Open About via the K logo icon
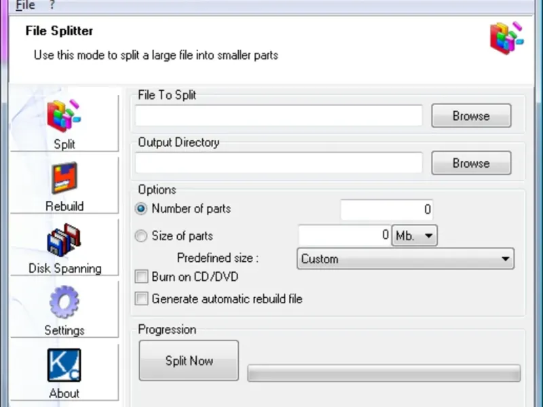This screenshot has height=407, width=543. [64, 365]
